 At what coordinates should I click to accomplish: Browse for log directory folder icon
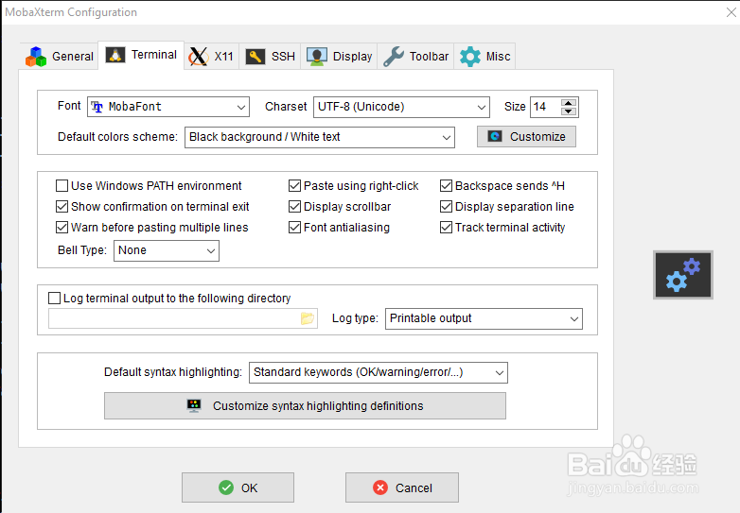(308, 318)
